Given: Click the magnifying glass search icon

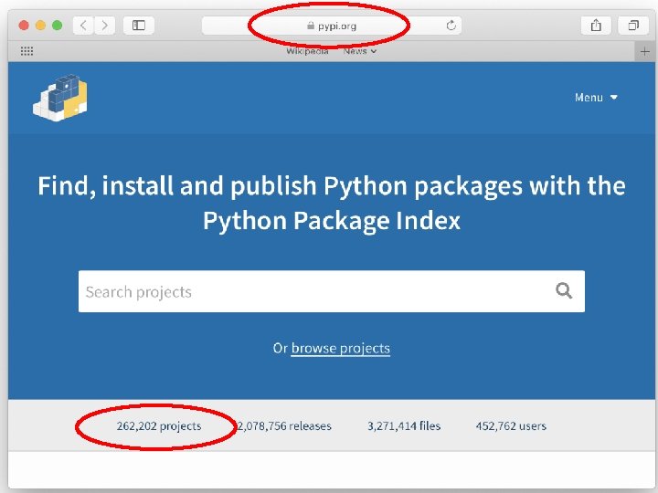Looking at the screenshot, I should (564, 291).
